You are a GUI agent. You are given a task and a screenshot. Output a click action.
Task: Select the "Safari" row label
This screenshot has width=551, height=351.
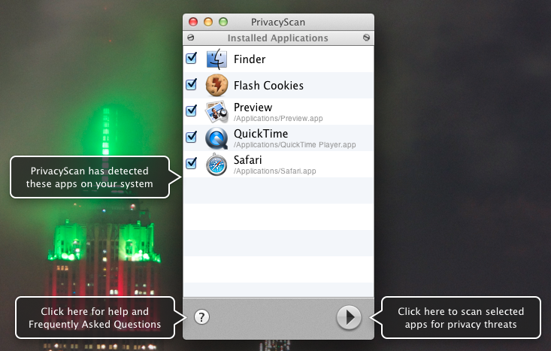(x=248, y=160)
